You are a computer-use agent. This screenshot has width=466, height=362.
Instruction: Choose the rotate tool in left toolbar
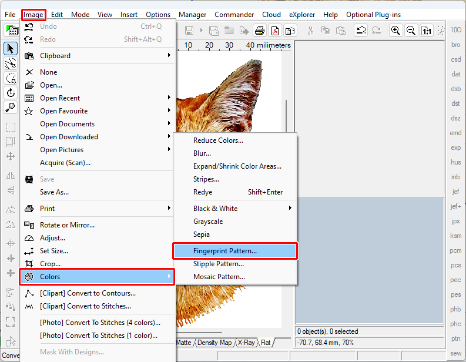tap(11, 93)
